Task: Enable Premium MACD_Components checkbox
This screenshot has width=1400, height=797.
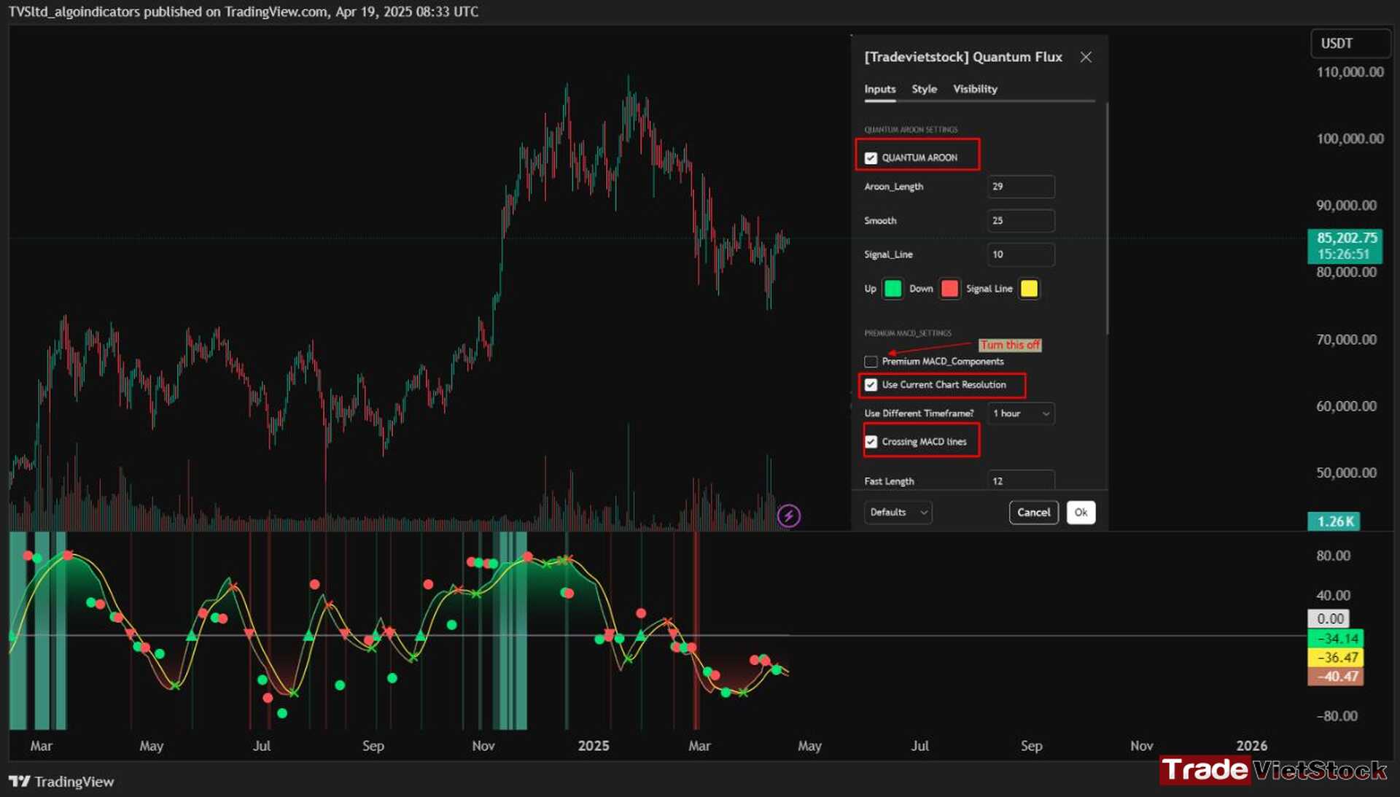Action: 871,362
